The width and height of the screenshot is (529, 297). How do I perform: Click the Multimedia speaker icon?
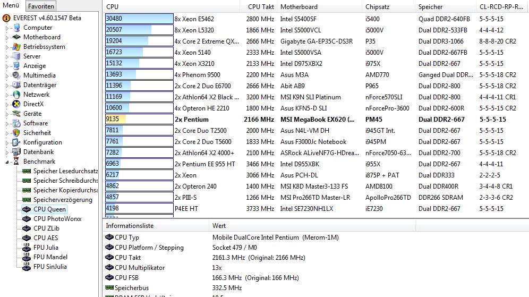[16, 75]
